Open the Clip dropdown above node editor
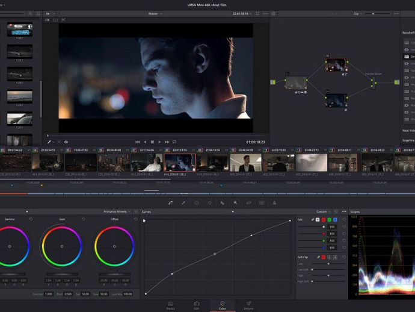 [x=358, y=13]
